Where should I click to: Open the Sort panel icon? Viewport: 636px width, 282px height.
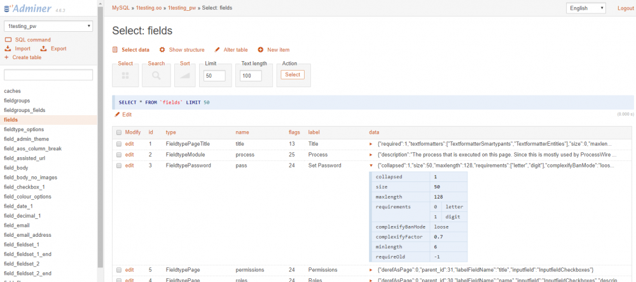185,76
